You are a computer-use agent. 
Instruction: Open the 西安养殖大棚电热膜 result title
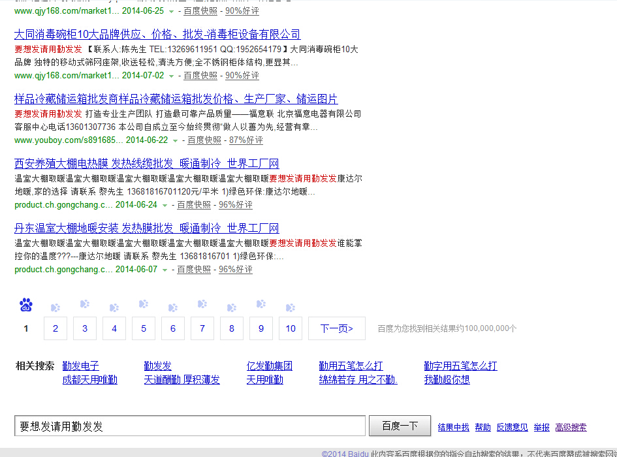coord(146,164)
